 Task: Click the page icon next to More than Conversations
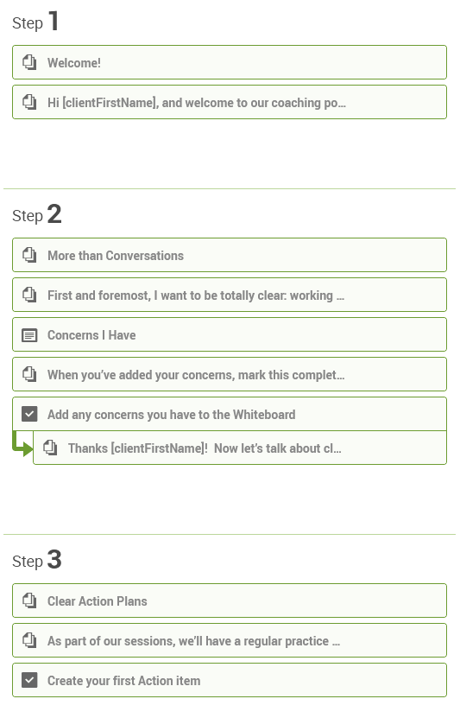point(29,255)
